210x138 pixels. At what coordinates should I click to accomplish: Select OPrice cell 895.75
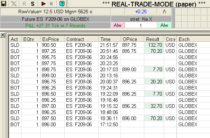[132, 51]
